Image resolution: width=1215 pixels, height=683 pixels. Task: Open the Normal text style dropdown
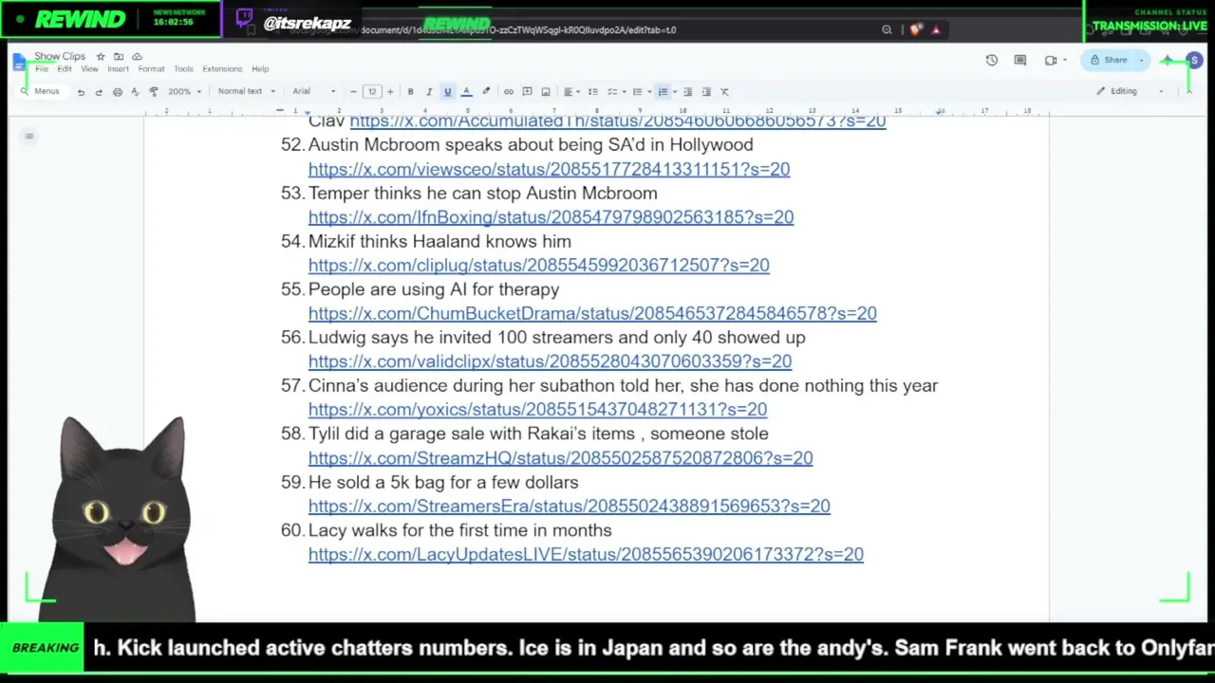click(246, 92)
